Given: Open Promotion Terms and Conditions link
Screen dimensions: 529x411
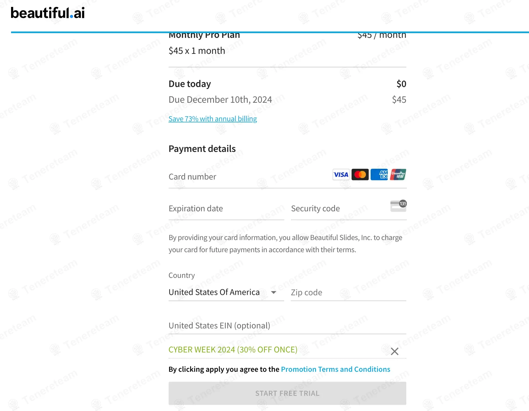Looking at the screenshot, I should pyautogui.click(x=335, y=369).
